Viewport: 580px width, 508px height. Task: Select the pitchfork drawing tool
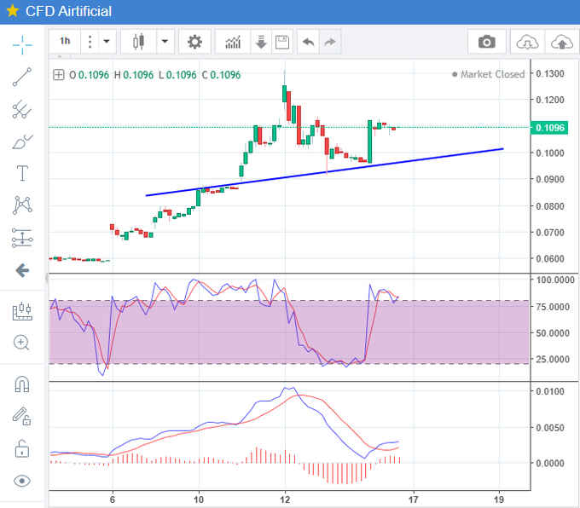[22, 110]
